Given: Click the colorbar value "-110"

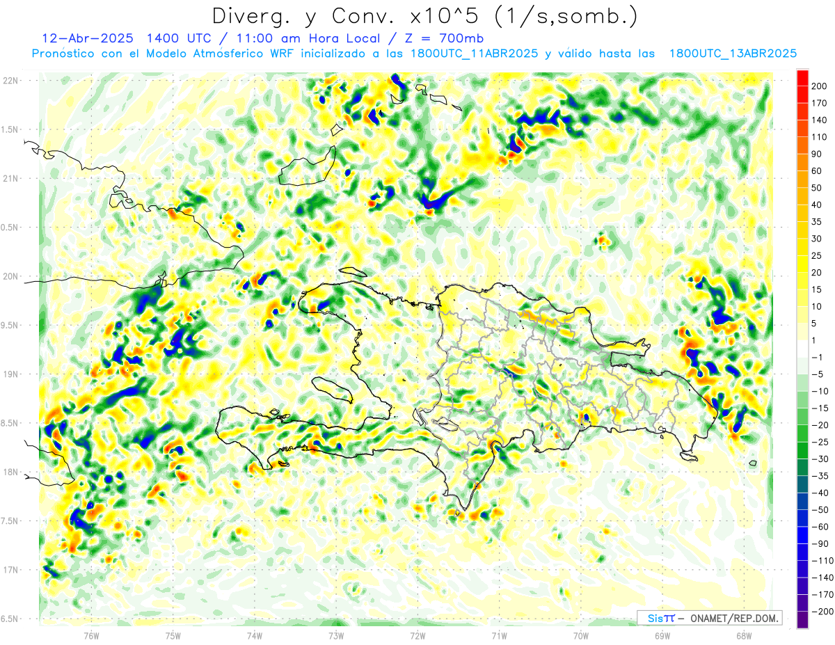Looking at the screenshot, I should point(823,561).
